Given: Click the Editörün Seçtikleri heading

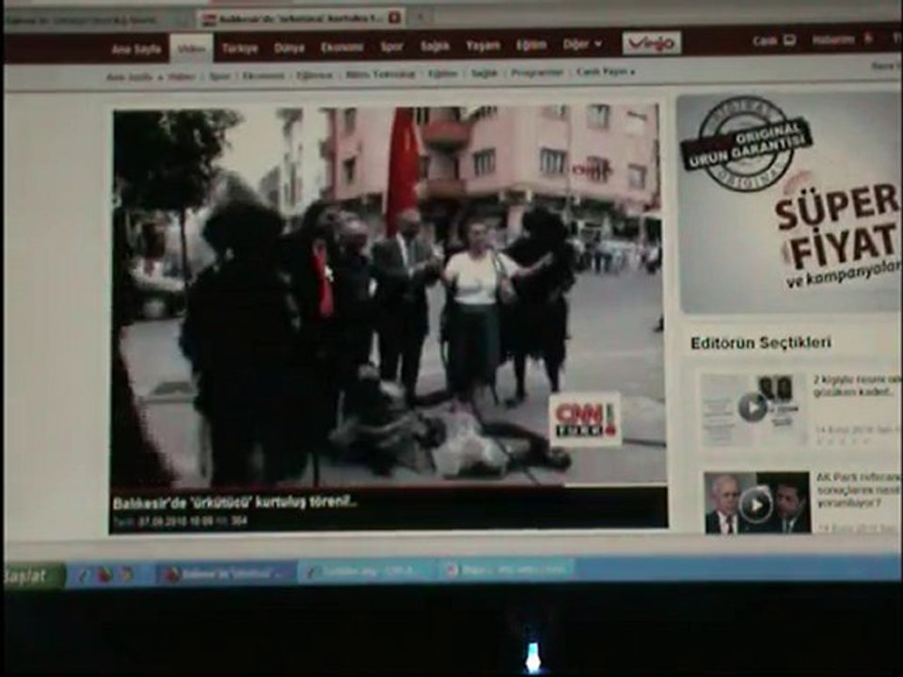Looking at the screenshot, I should click(x=761, y=343).
